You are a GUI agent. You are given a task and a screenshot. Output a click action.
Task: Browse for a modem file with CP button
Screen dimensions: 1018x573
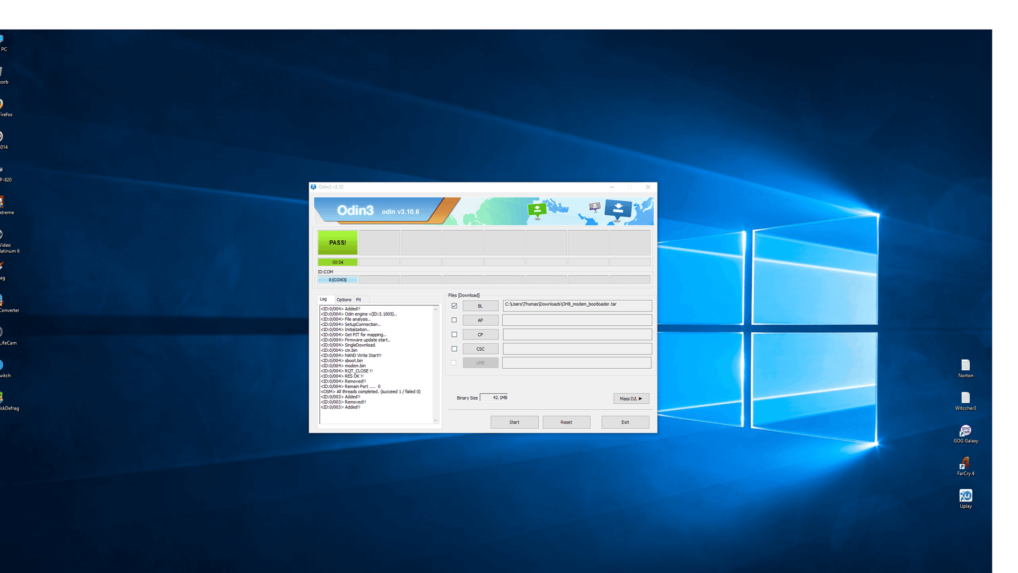480,335
